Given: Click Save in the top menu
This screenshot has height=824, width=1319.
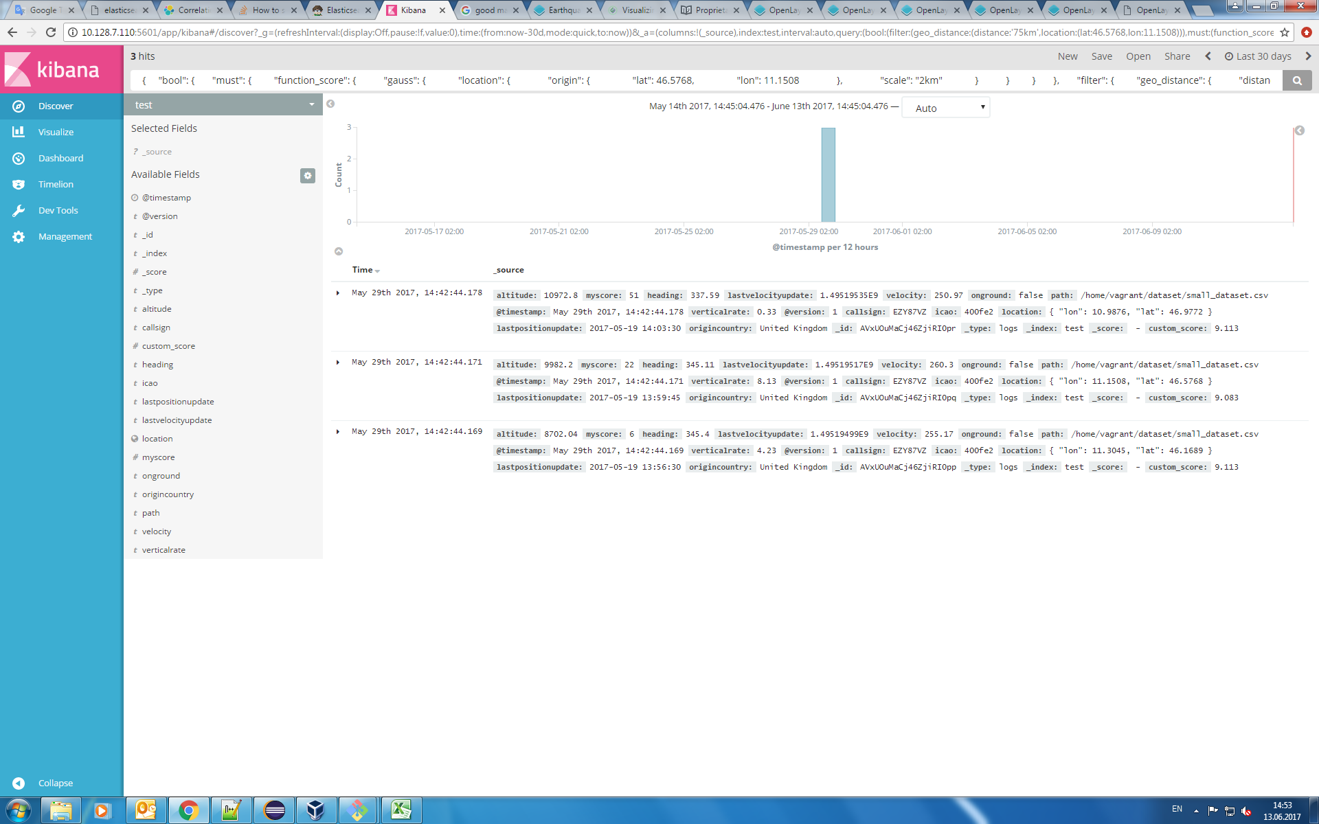Looking at the screenshot, I should (1101, 56).
